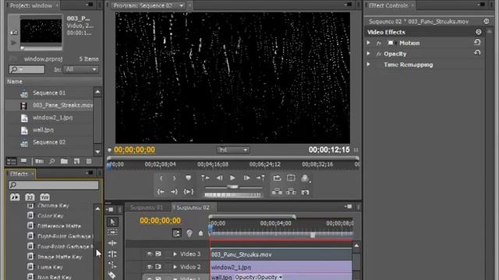Switch to the Sequence 01 timeline tab
The height and width of the screenshot is (280, 499).
coord(147,208)
